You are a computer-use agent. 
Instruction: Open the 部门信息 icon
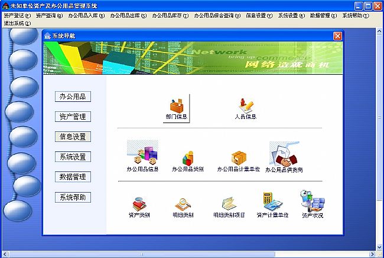pos(176,108)
